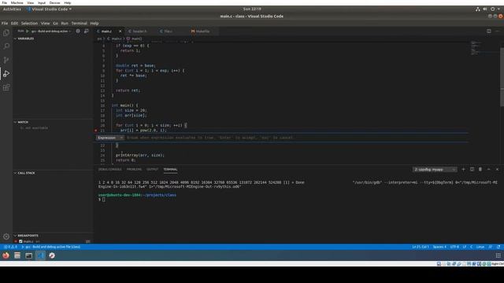The width and height of the screenshot is (504, 283).
Task: Open the Run menu
Action: (x=65, y=23)
